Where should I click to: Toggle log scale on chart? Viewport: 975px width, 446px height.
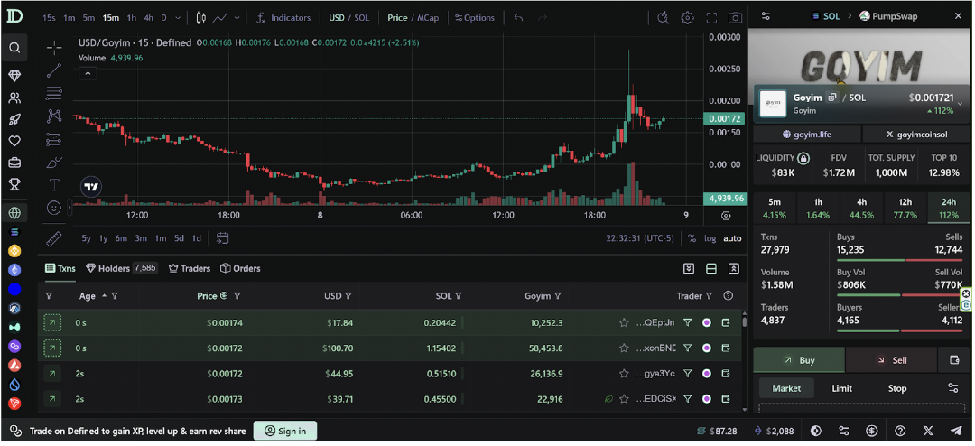pos(710,238)
